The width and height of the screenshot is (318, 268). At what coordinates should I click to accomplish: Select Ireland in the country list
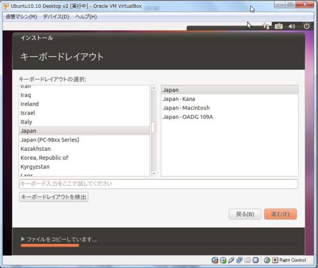point(84,104)
